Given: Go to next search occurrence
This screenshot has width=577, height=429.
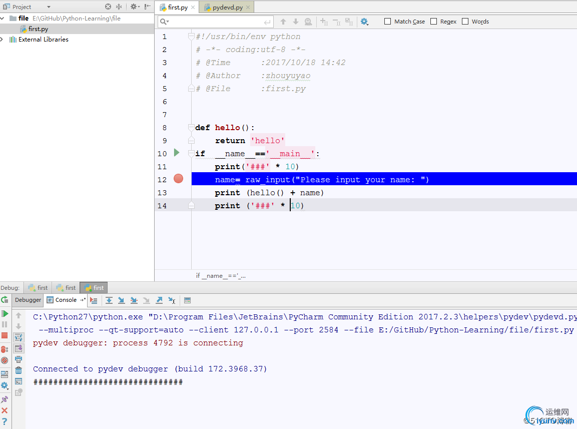Looking at the screenshot, I should 296,22.
